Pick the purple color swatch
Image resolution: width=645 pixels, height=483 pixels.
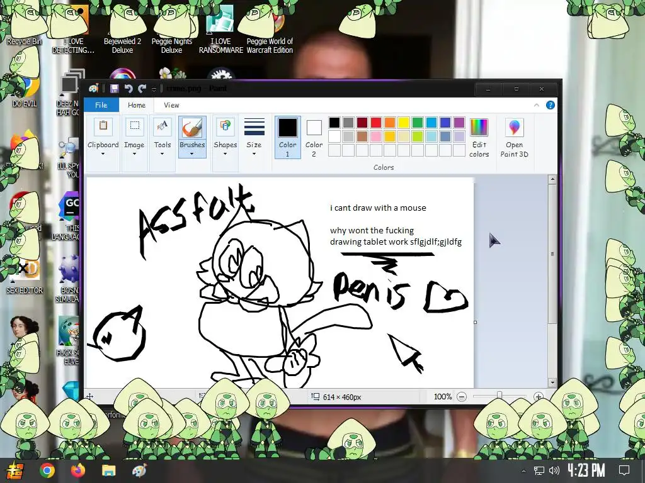tap(459, 123)
